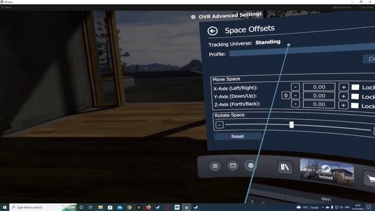Open Windows notification center
The width and height of the screenshot is (375, 211).
pos(369,207)
